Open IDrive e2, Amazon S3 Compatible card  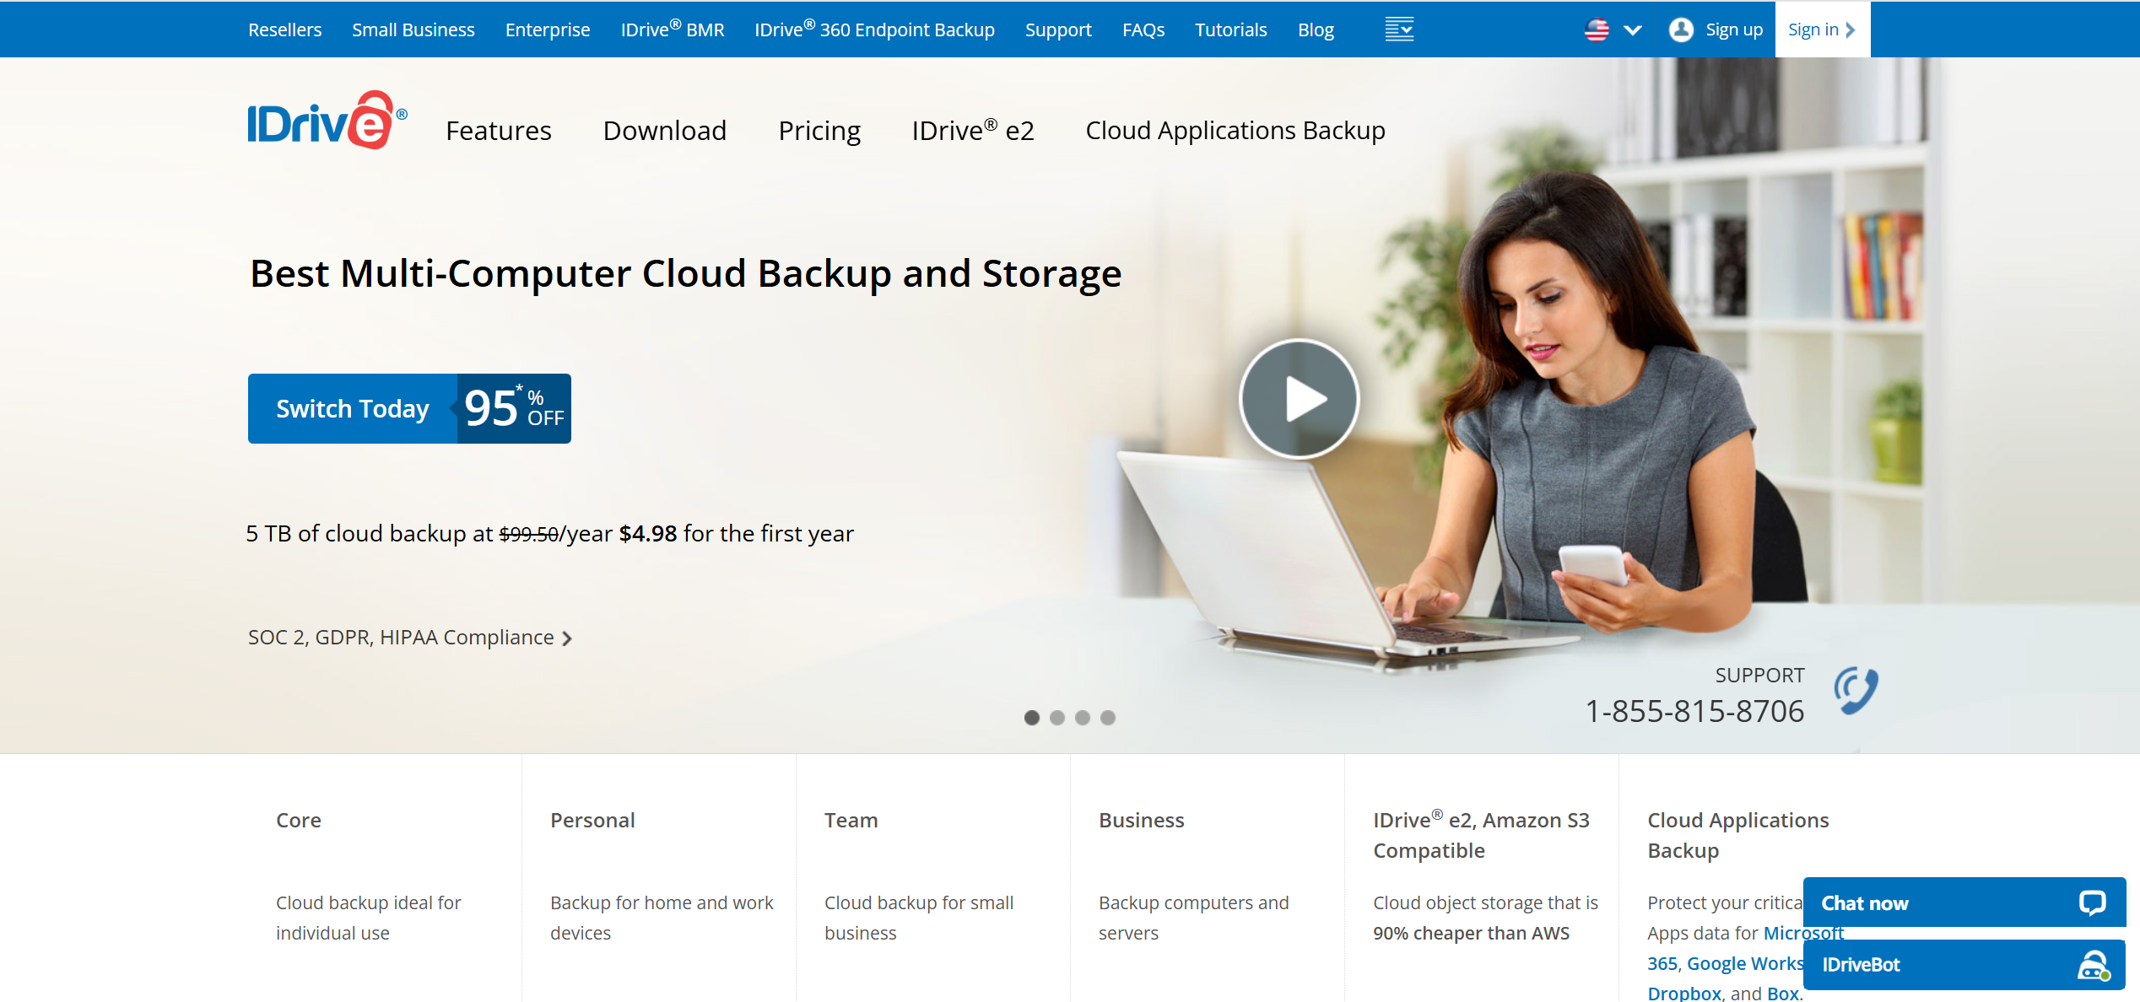[1482, 834]
